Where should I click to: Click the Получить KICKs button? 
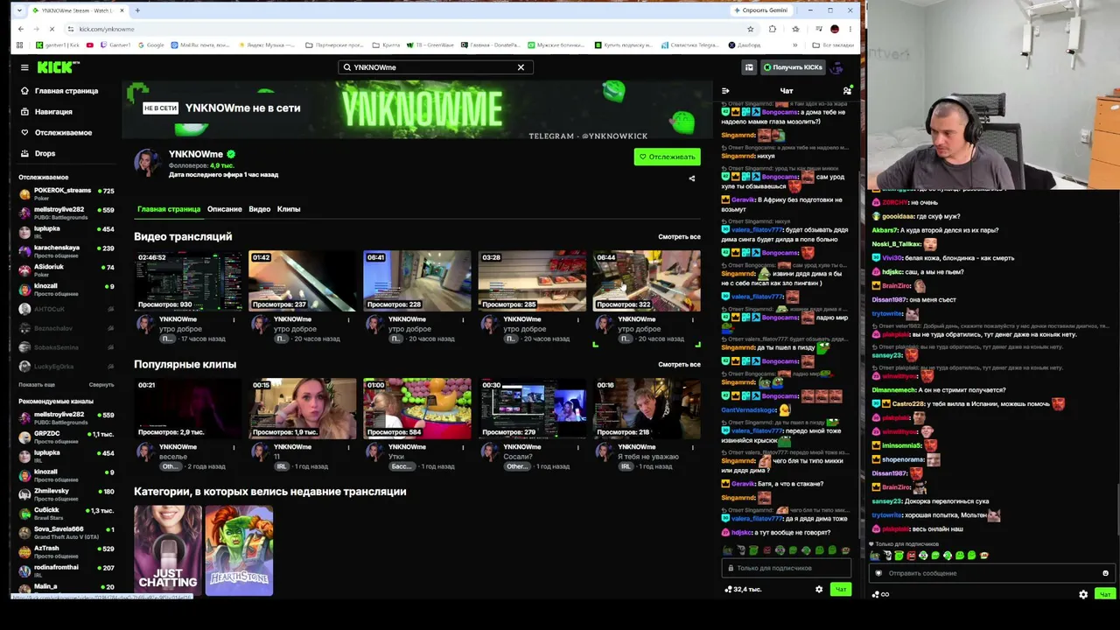pyautogui.click(x=793, y=67)
